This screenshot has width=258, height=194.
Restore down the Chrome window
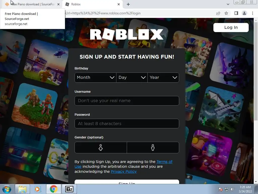click(243, 2)
